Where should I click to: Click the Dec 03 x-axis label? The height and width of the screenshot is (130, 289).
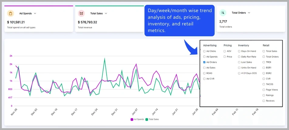coord(34,112)
